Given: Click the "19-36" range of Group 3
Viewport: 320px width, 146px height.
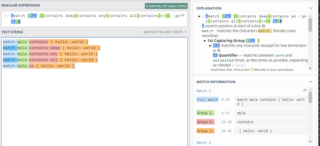Looking at the screenshot, I should point(227,131).
